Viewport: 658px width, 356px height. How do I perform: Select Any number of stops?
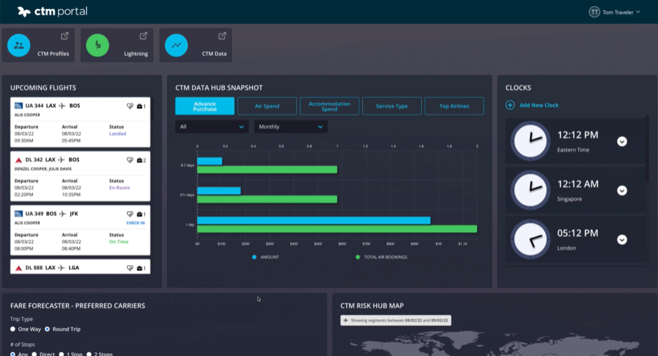[13, 354]
